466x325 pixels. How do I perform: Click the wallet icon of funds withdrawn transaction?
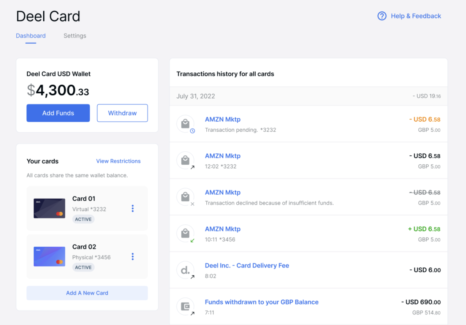(185, 306)
